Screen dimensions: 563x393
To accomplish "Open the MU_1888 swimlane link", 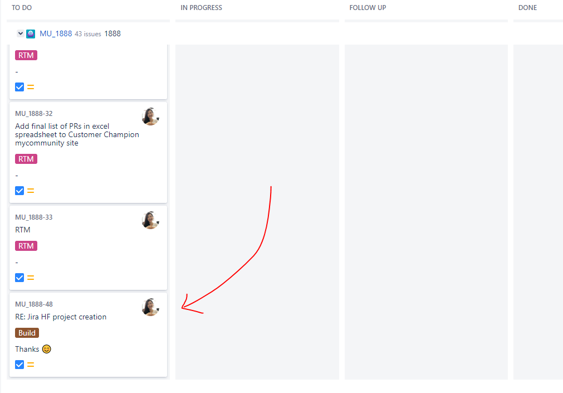I will (56, 33).
